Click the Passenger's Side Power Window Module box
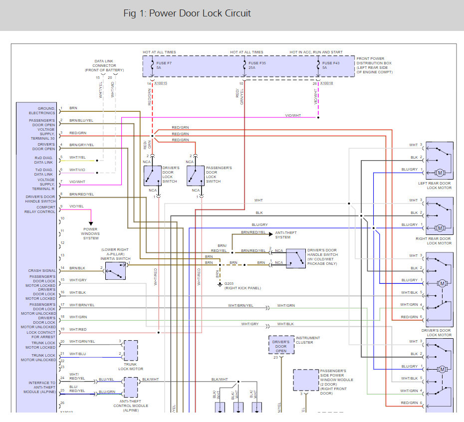Viewport: 464px width, 422px height. (306, 380)
